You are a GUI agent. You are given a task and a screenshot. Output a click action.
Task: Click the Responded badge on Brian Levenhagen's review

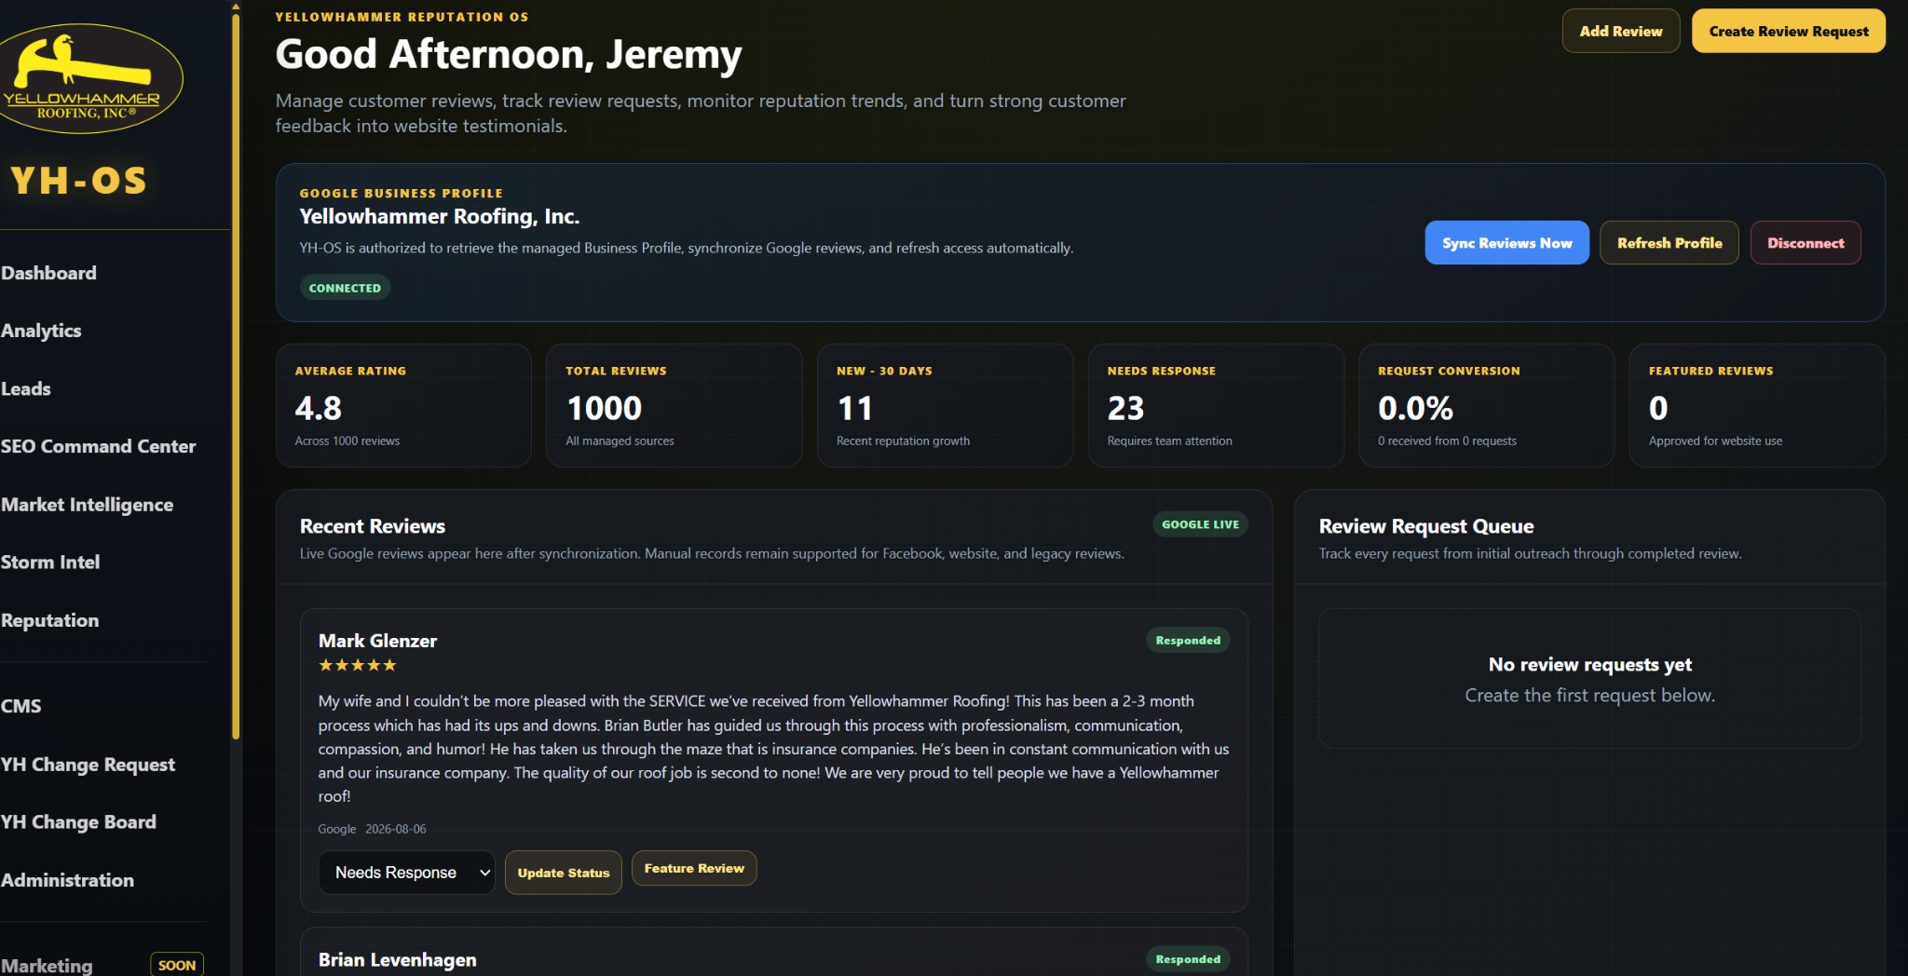click(x=1188, y=959)
